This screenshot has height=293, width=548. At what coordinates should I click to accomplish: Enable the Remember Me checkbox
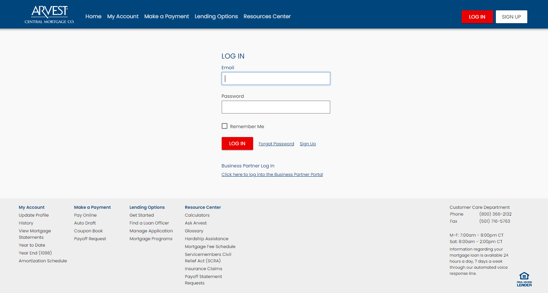tap(225, 126)
